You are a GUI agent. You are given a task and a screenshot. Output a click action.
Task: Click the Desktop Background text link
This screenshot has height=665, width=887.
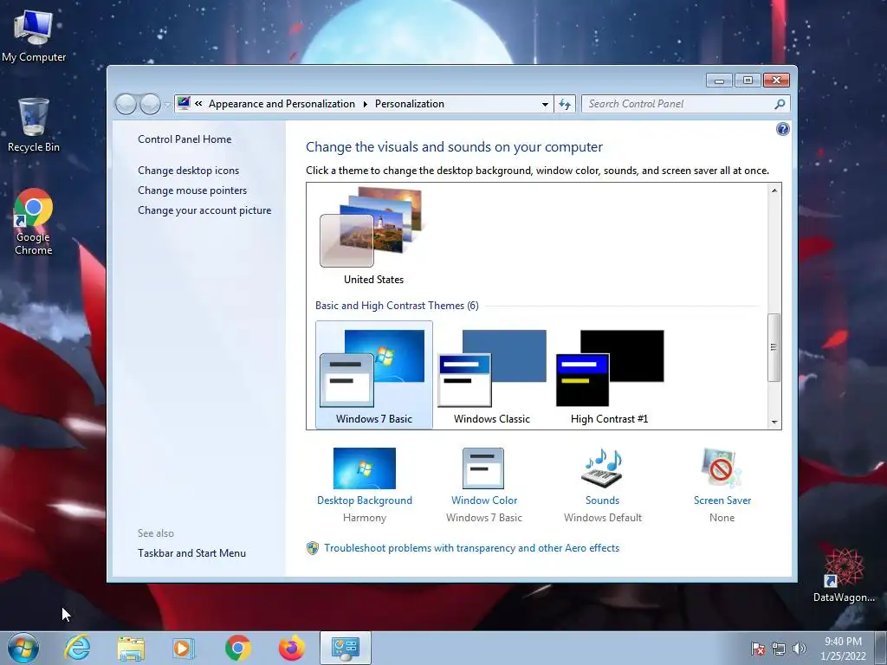[365, 500]
